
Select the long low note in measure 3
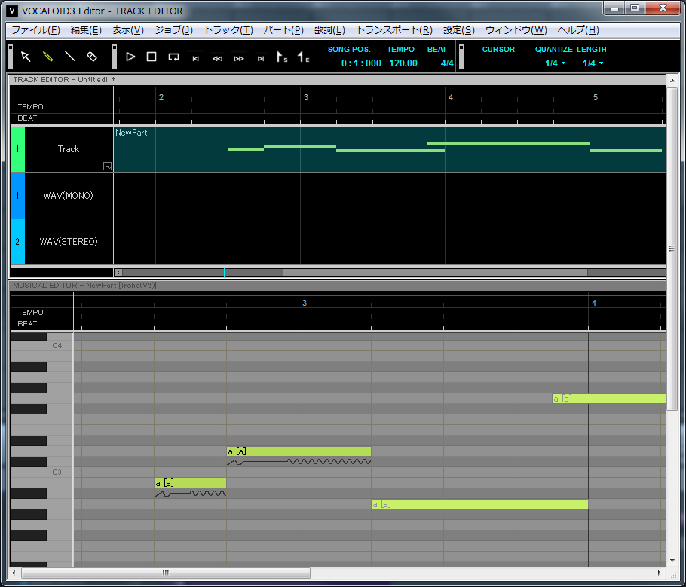click(479, 504)
